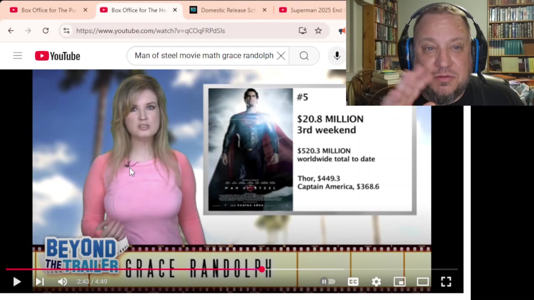The image size is (534, 300).
Task: Click the "$520.3 MILLION" text
Action: [x=324, y=151]
